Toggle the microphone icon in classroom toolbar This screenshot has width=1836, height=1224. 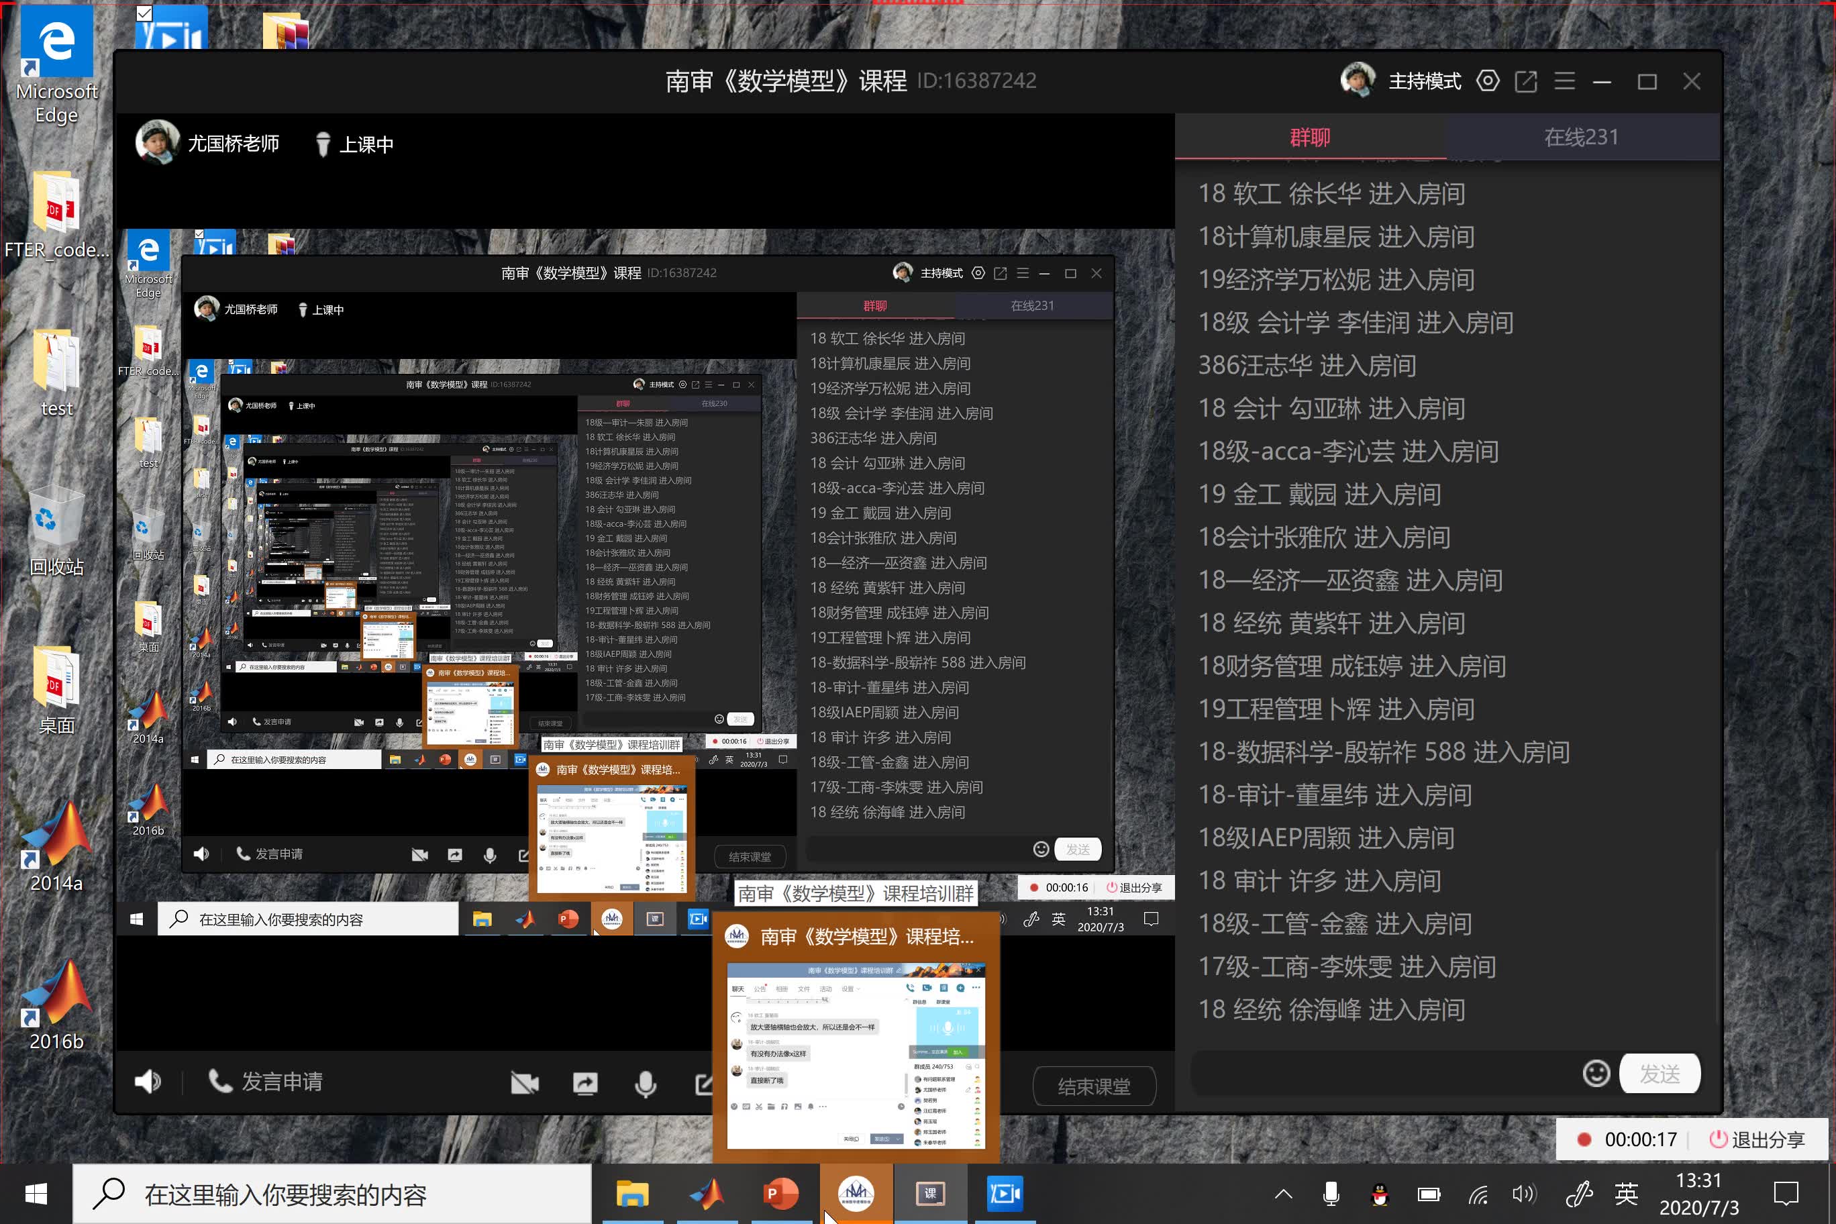pyautogui.click(x=646, y=1084)
